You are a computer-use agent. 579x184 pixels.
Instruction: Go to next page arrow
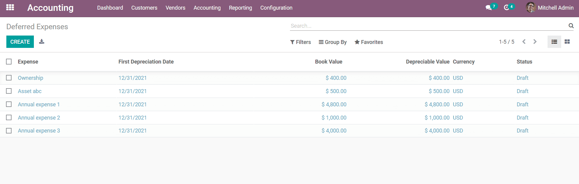(535, 42)
